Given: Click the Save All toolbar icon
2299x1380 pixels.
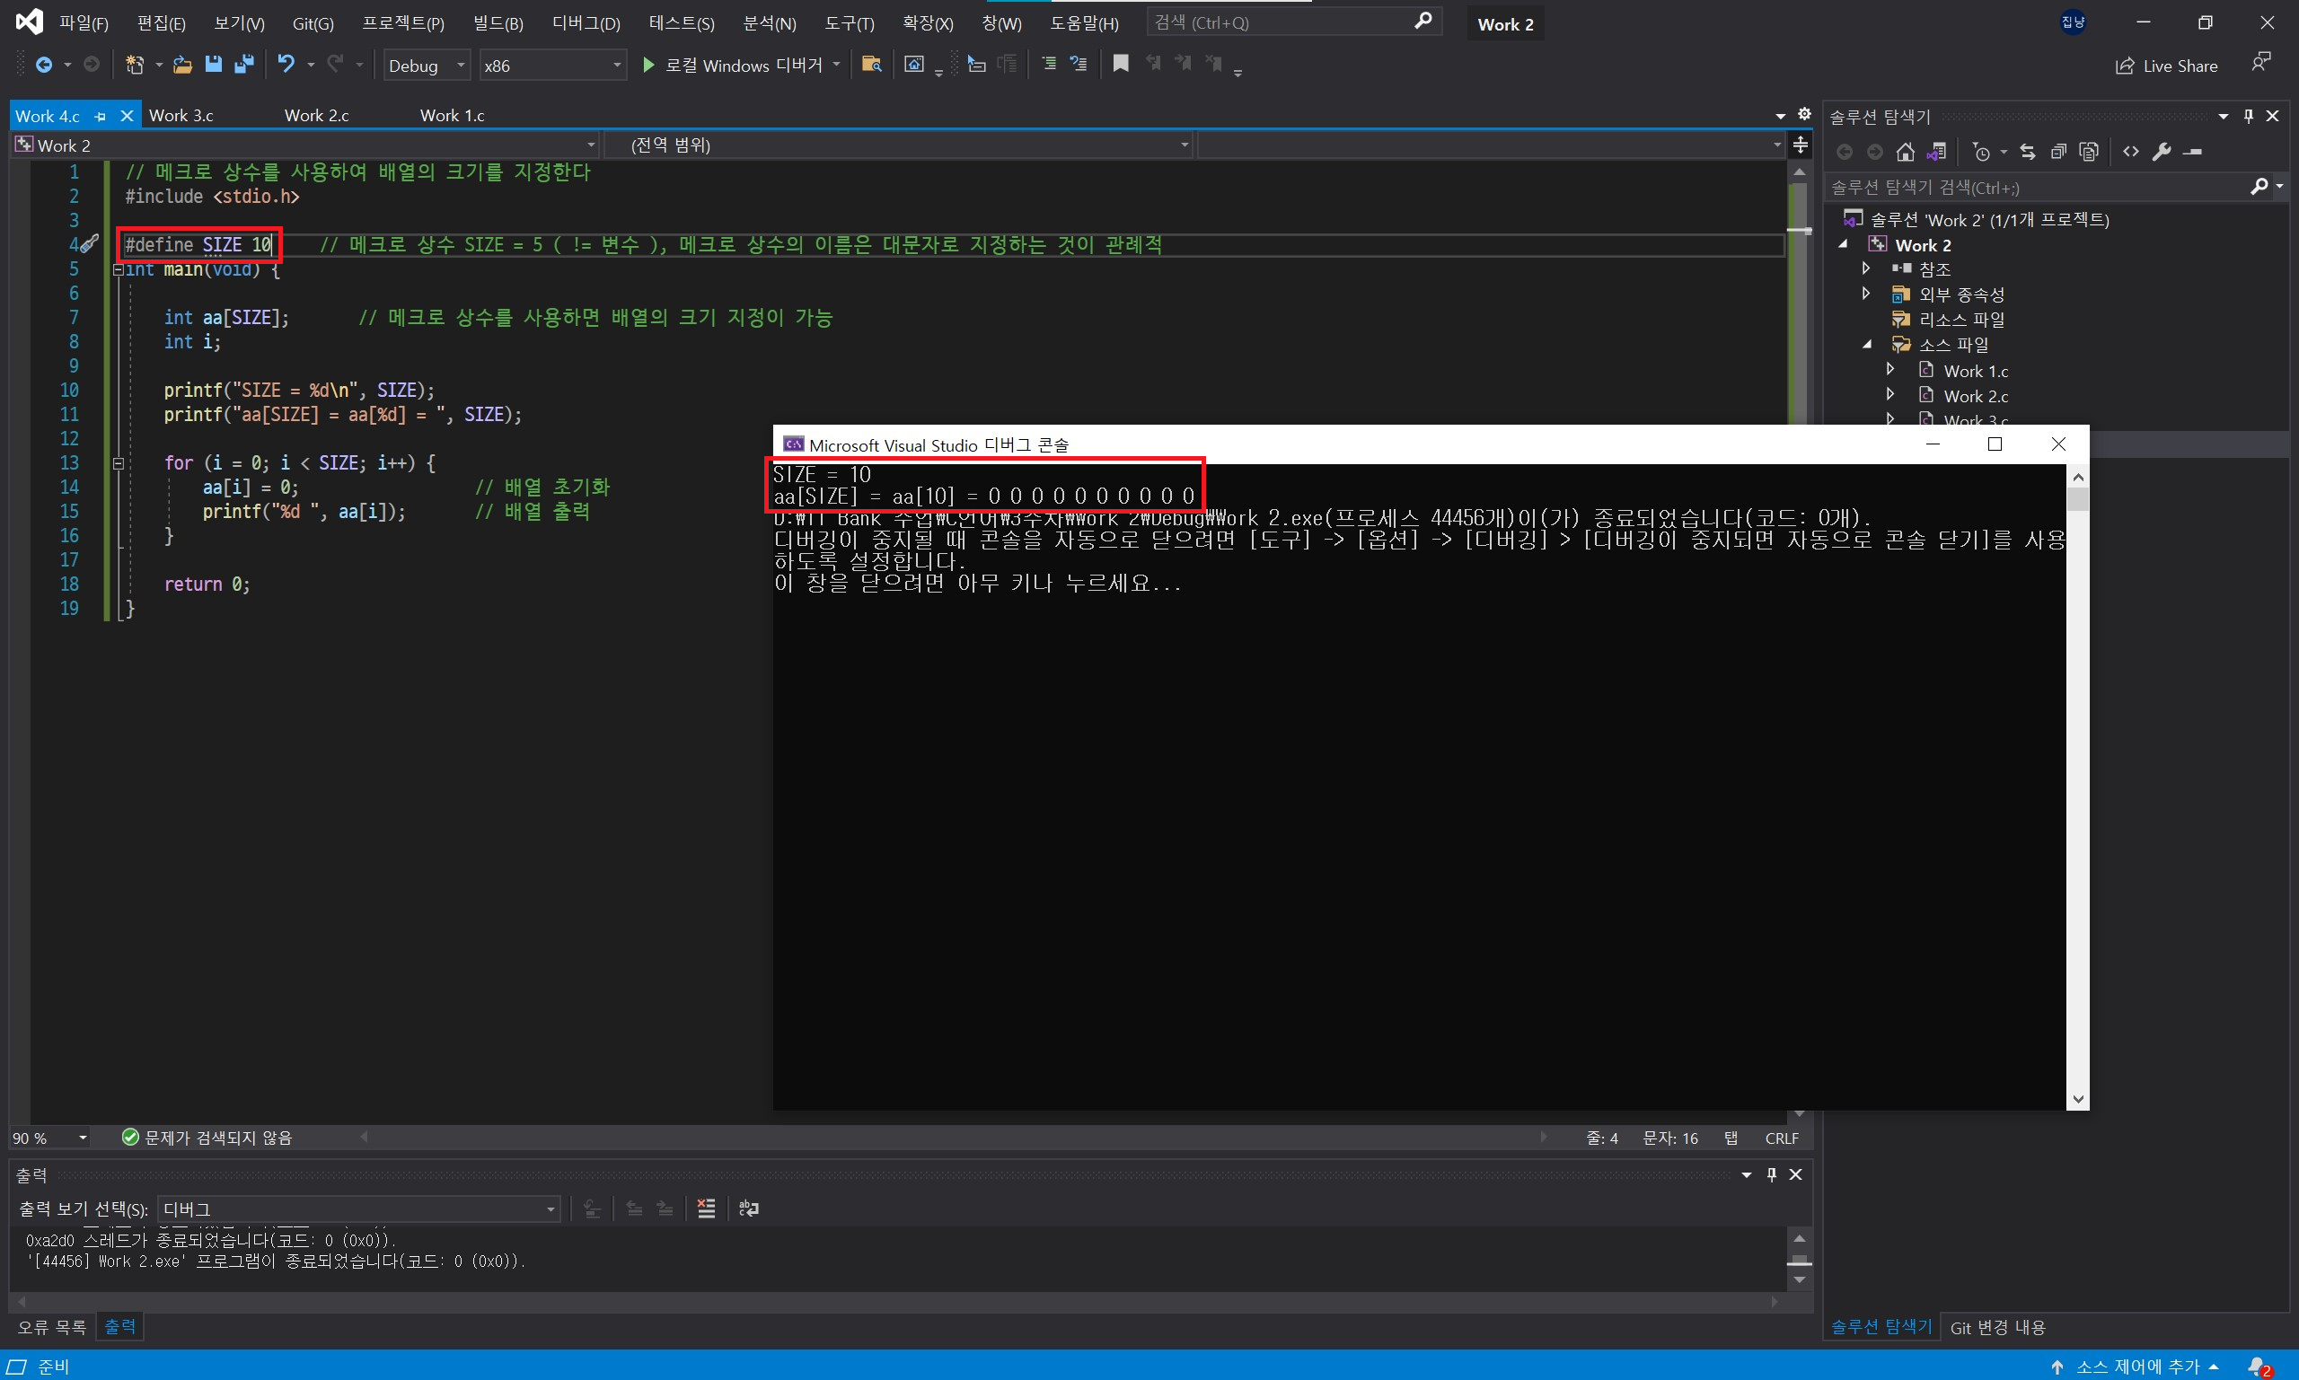Looking at the screenshot, I should [243, 64].
